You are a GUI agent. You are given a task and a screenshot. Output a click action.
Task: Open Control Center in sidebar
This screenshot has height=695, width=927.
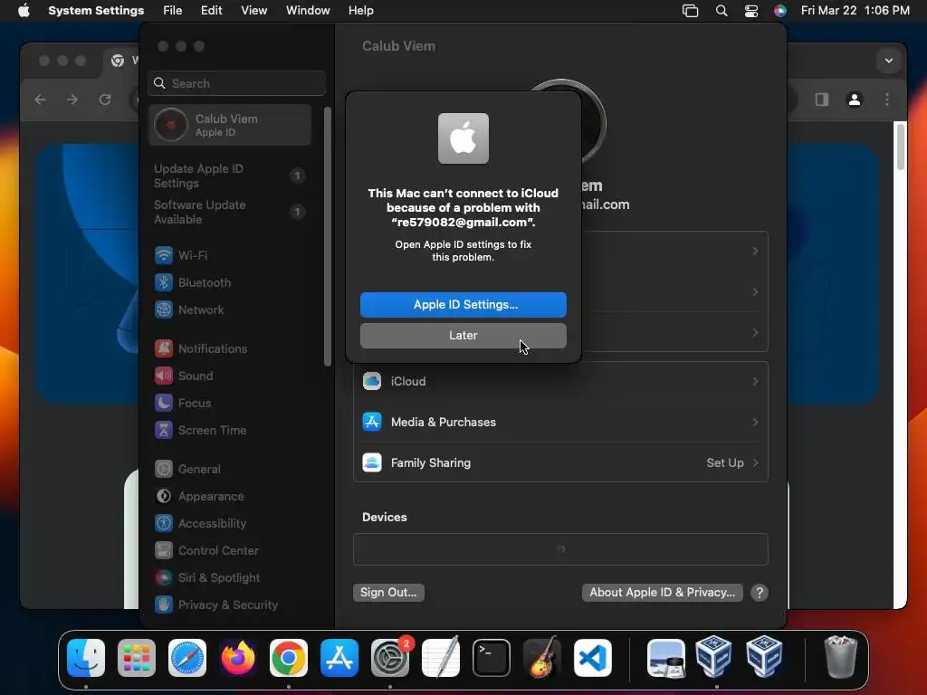point(231,551)
